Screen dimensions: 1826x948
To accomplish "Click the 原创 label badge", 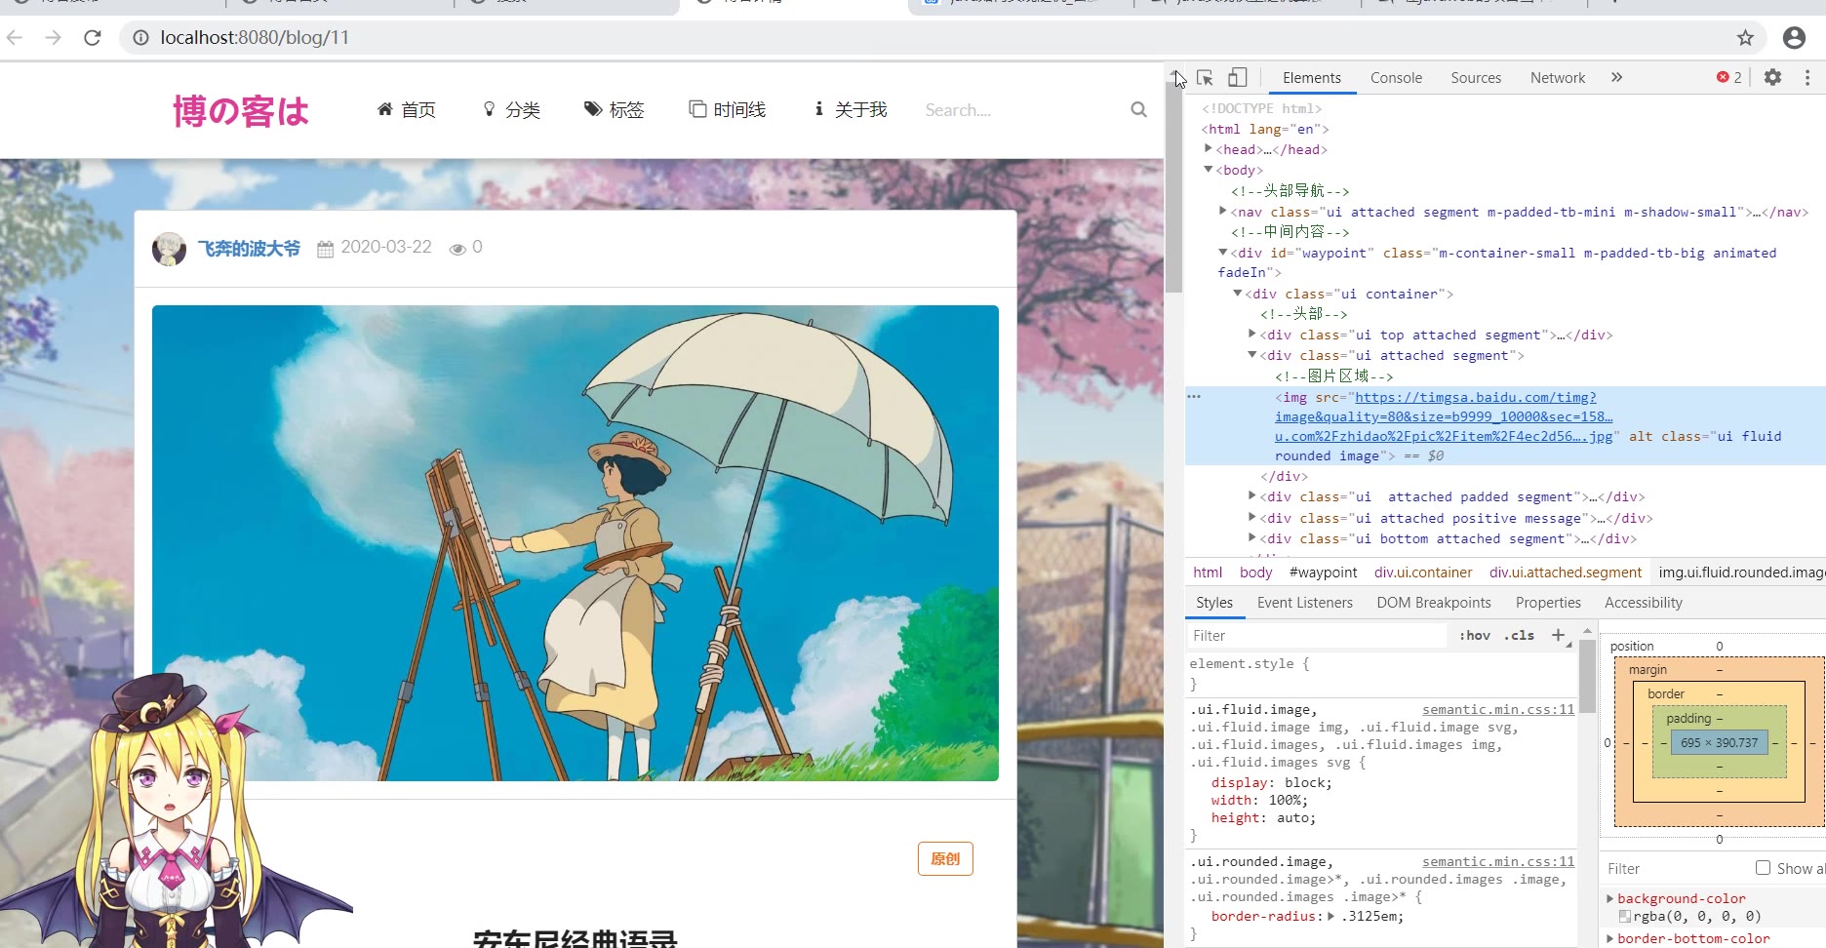I will (x=945, y=858).
